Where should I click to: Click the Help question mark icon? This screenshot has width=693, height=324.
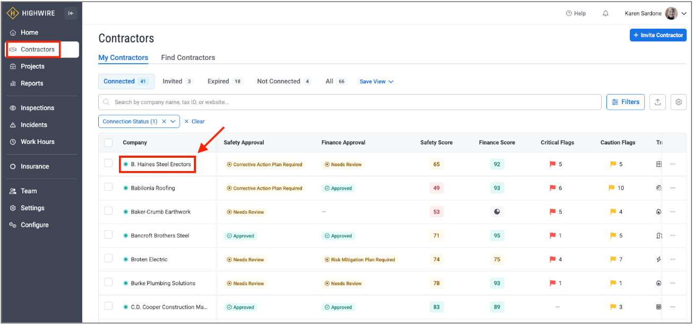(x=569, y=13)
